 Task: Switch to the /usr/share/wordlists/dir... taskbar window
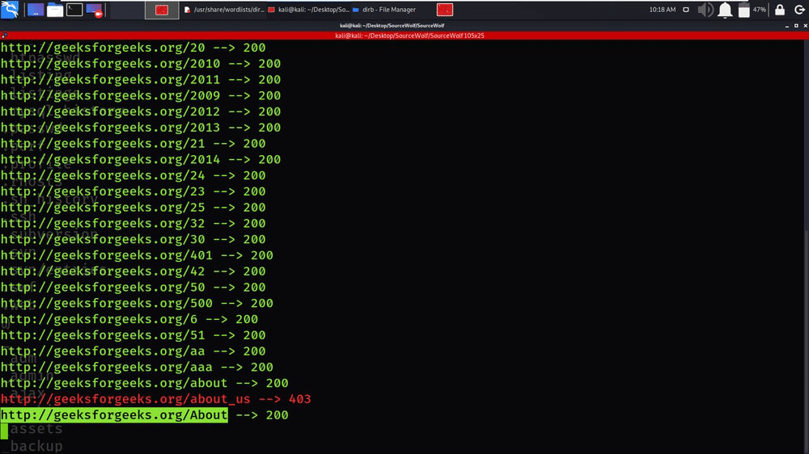[224, 9]
